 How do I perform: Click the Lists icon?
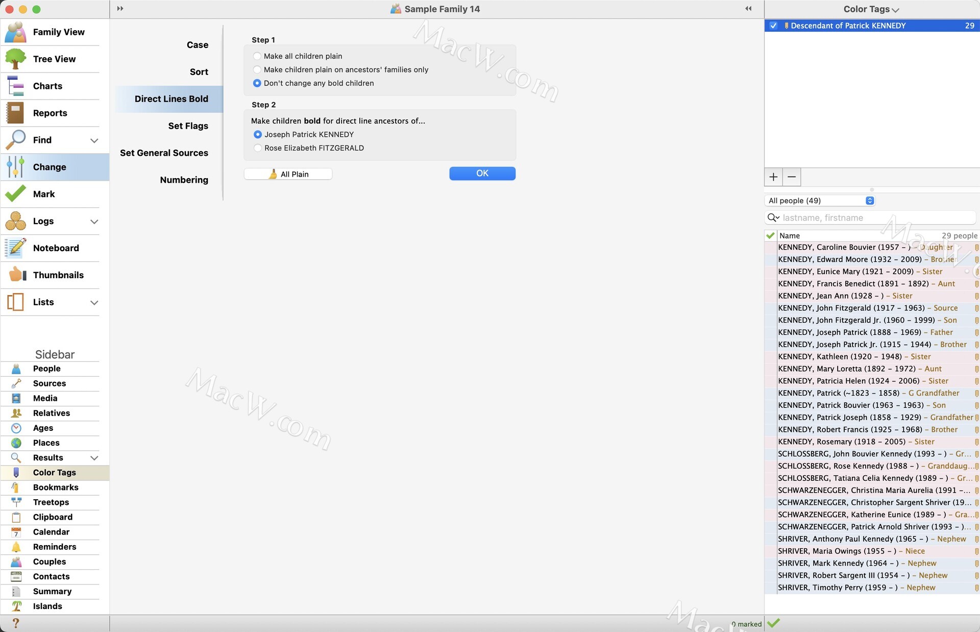pyautogui.click(x=16, y=302)
